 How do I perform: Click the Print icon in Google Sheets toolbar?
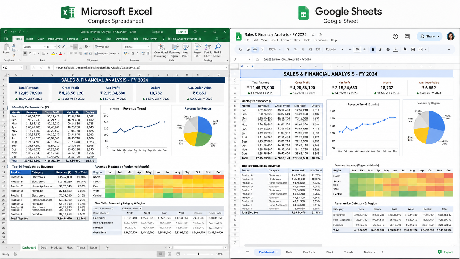point(255,50)
